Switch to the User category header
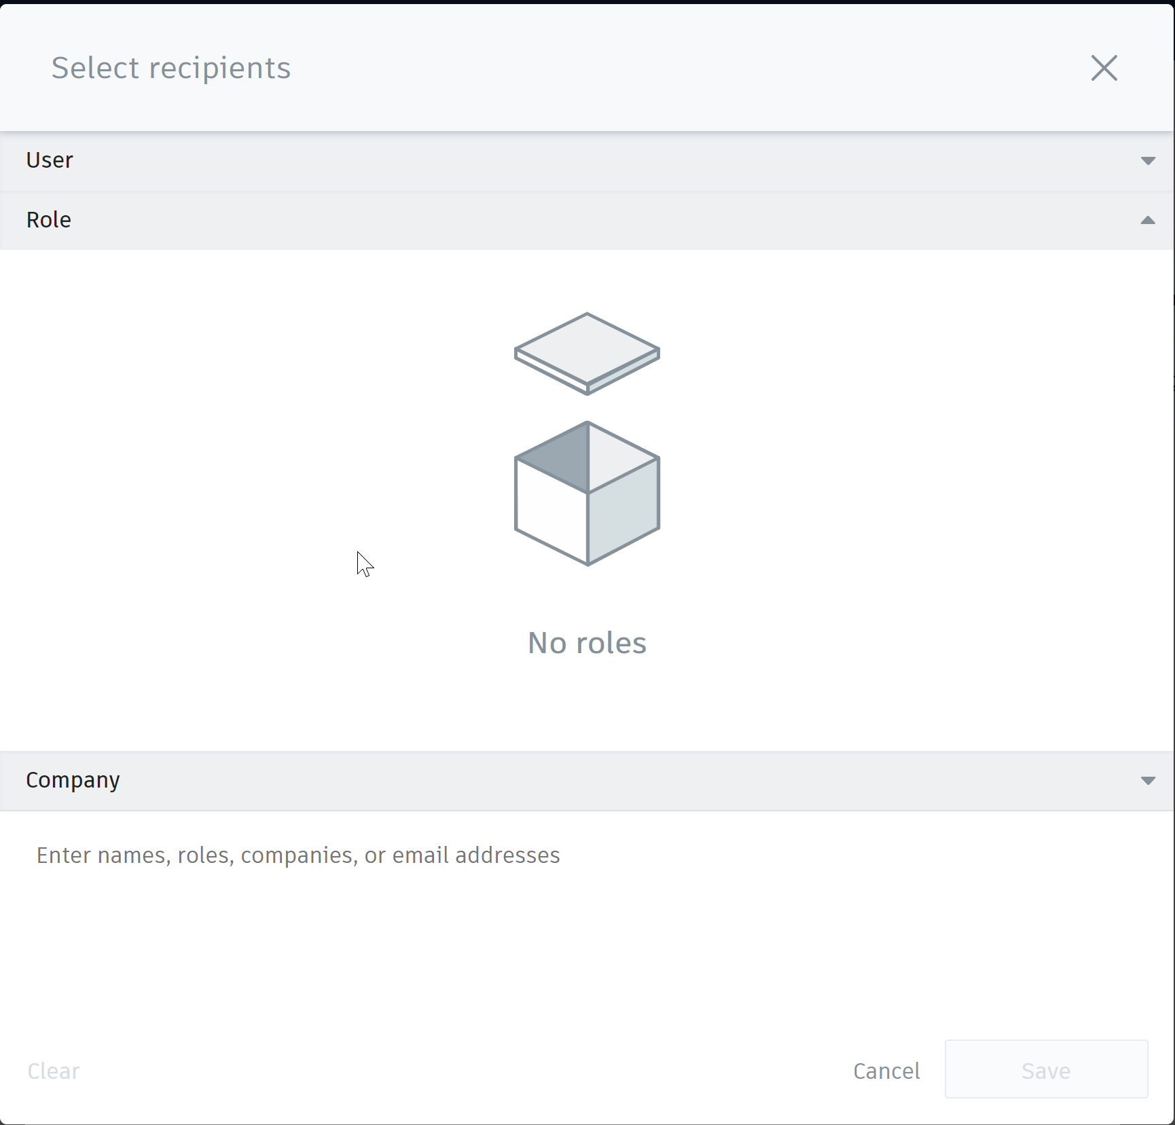 pyautogui.click(x=49, y=160)
